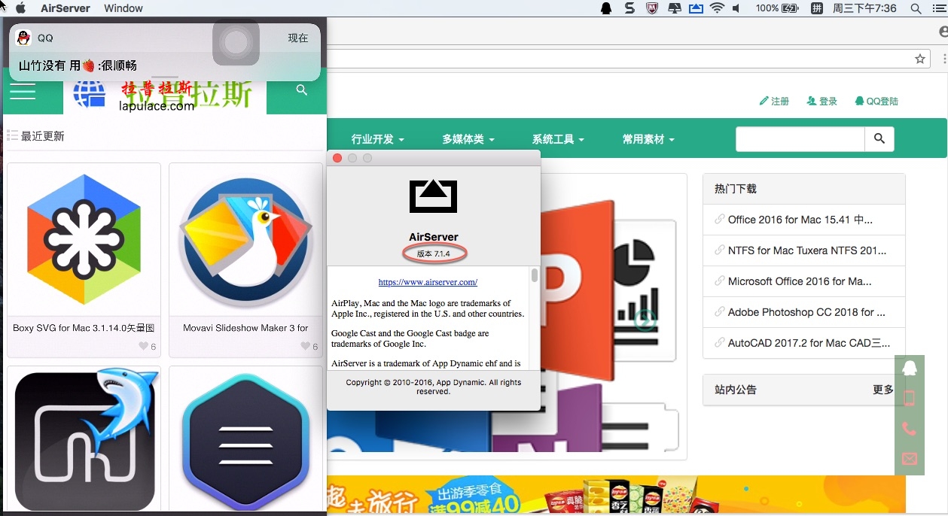This screenshot has width=948, height=516.
Task: Open the Wi-Fi status menu
Action: pos(717,8)
